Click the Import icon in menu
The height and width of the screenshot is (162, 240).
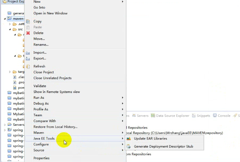pos(28,53)
